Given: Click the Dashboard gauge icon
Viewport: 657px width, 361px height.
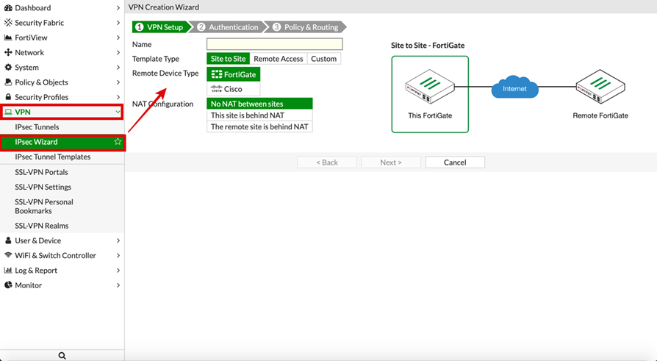Looking at the screenshot, I should click(8, 8).
